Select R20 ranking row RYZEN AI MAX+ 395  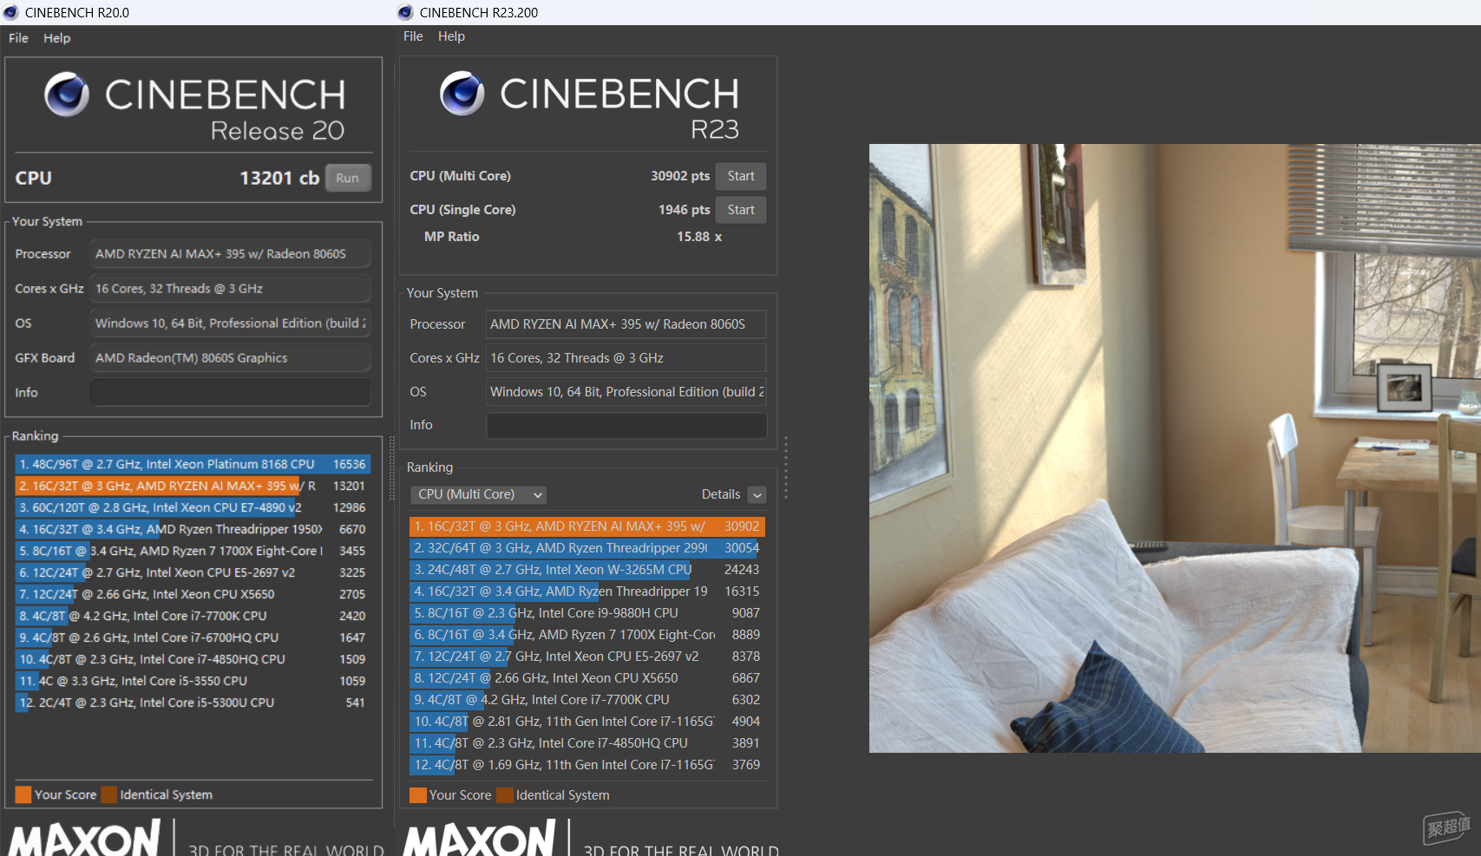click(x=193, y=486)
